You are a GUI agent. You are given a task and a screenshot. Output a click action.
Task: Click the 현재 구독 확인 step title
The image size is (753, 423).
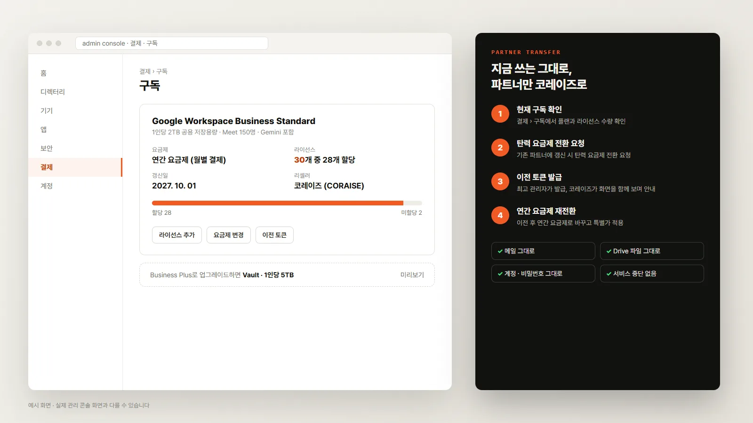pyautogui.click(x=539, y=110)
